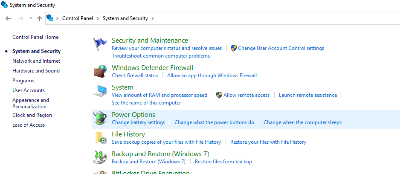
Task: Navigate up one level with up arrow
Action: pos(40,18)
